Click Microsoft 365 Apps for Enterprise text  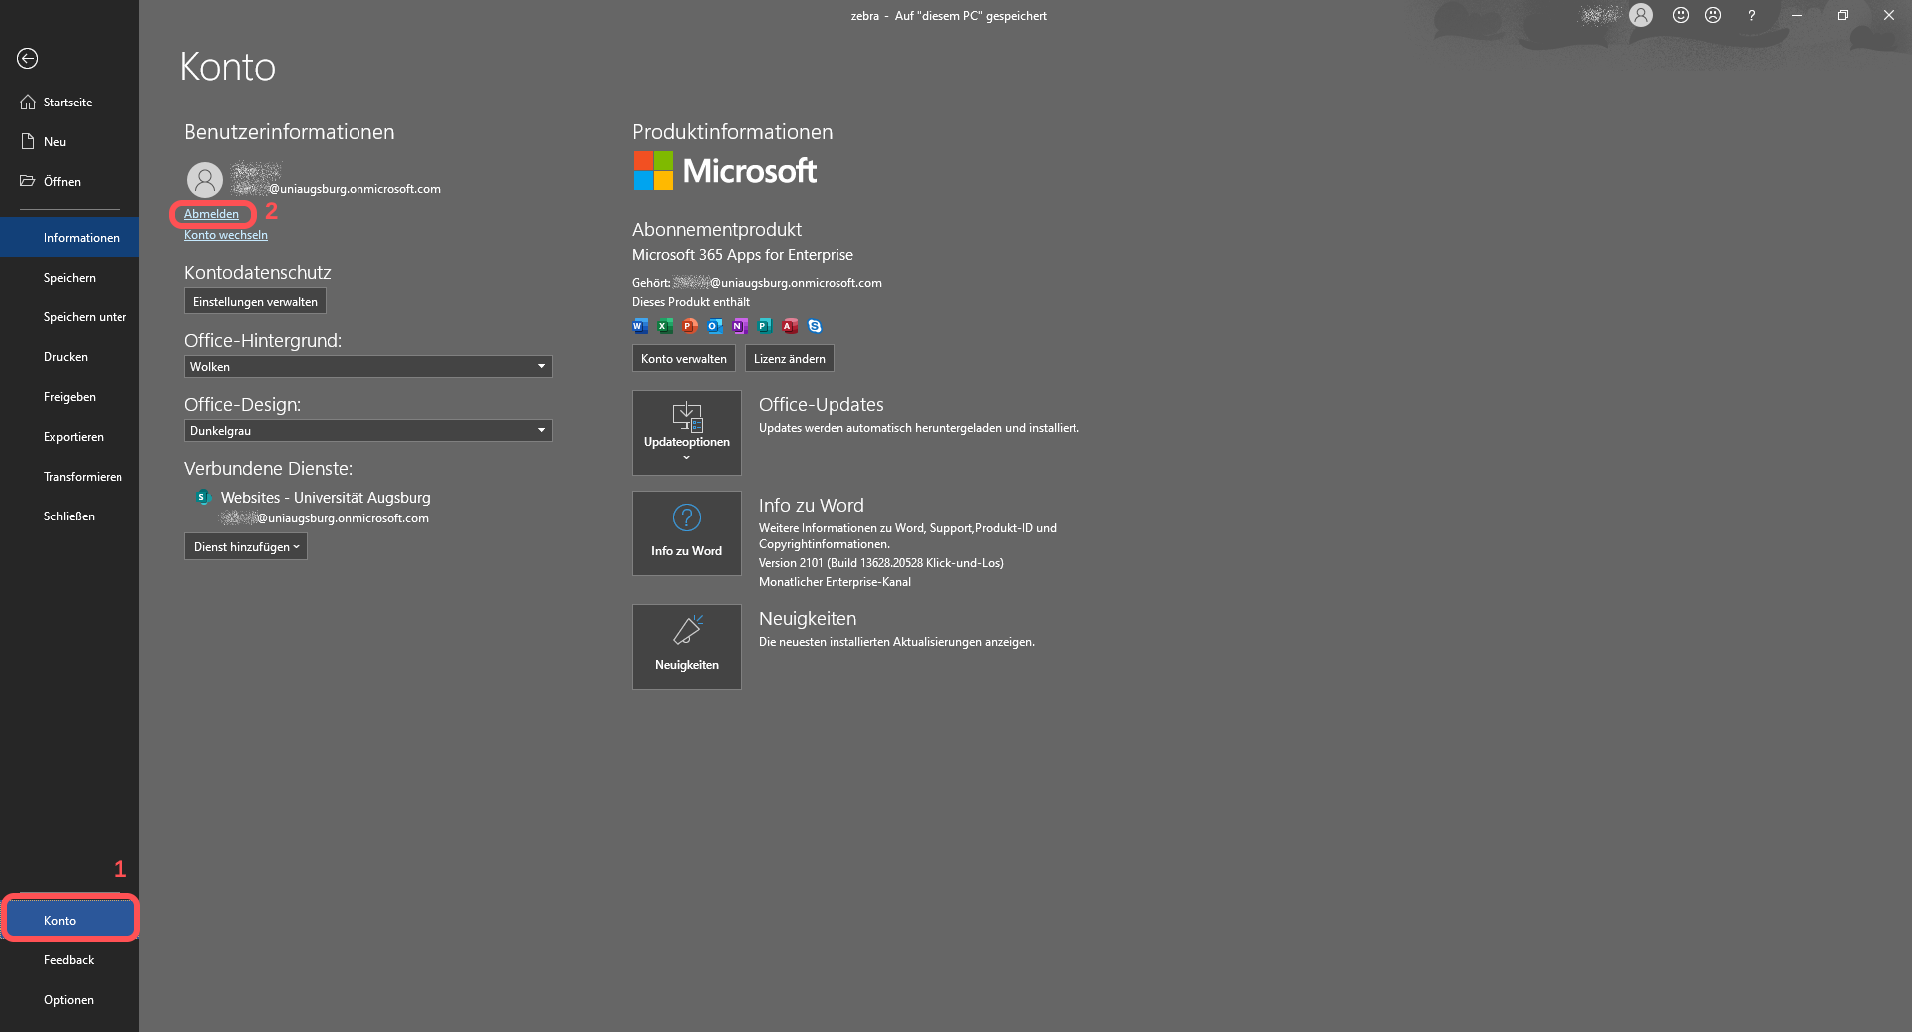[743, 255]
